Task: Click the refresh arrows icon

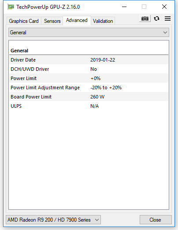Action: (x=156, y=18)
